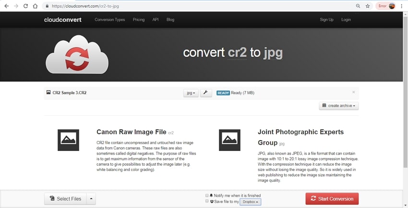The image size is (408, 208).
Task: Click the Joint Photographic Experts Group picture icon
Action: (x=229, y=140)
